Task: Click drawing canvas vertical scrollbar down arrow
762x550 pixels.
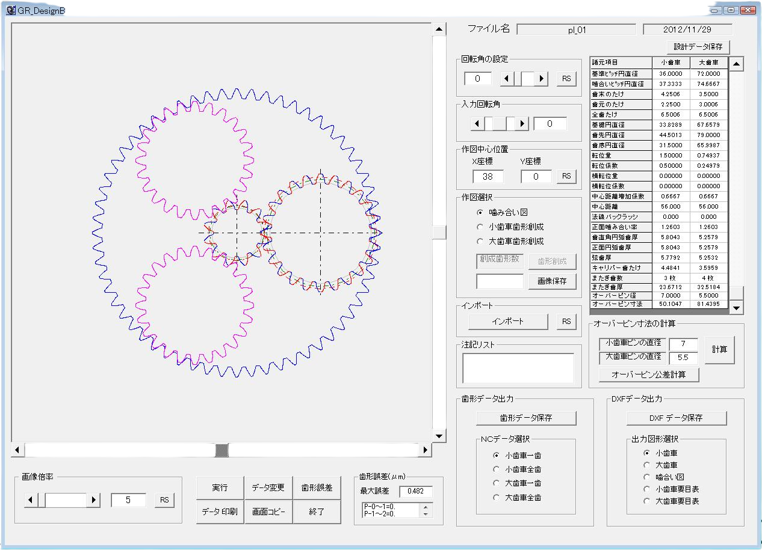Action: (439, 436)
